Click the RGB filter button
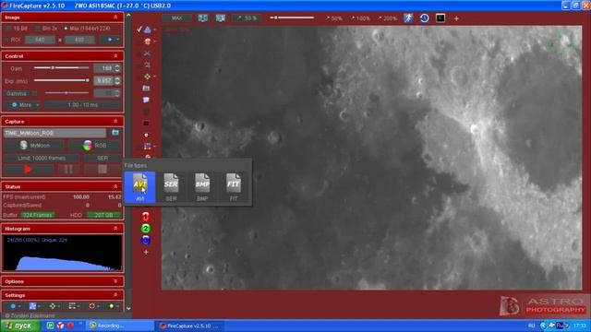The width and height of the screenshot is (591, 332). click(x=95, y=146)
